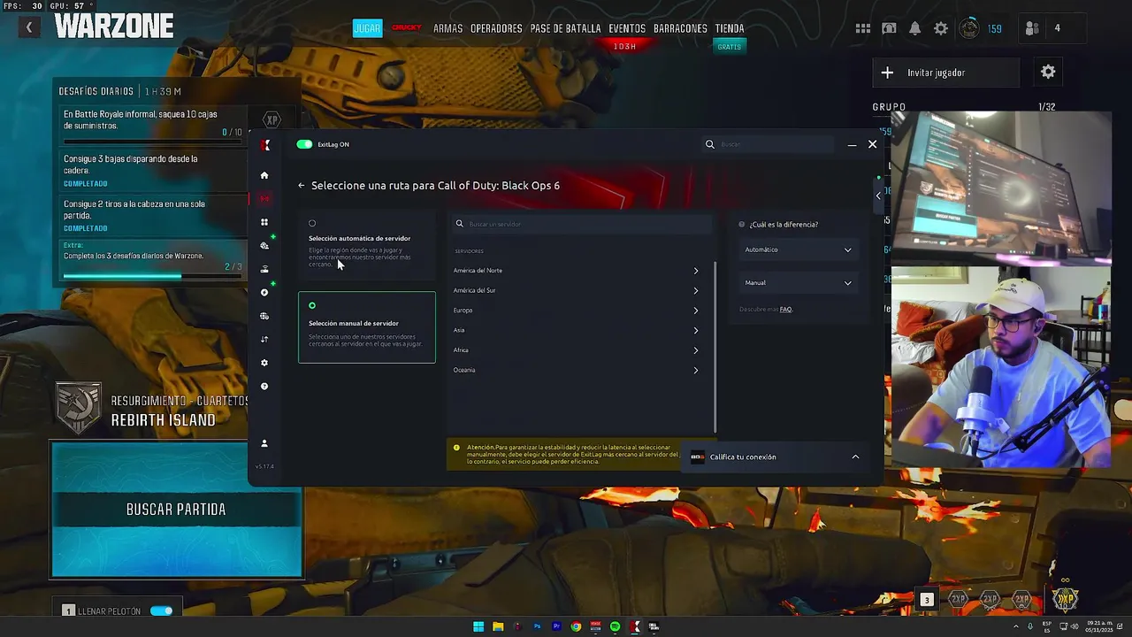Go back using the route selection arrow
1132x637 pixels.
pyautogui.click(x=301, y=186)
